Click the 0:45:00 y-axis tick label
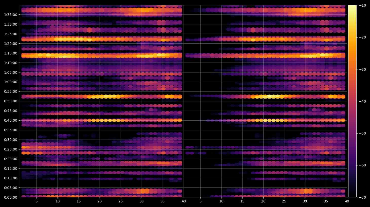 tap(11, 111)
